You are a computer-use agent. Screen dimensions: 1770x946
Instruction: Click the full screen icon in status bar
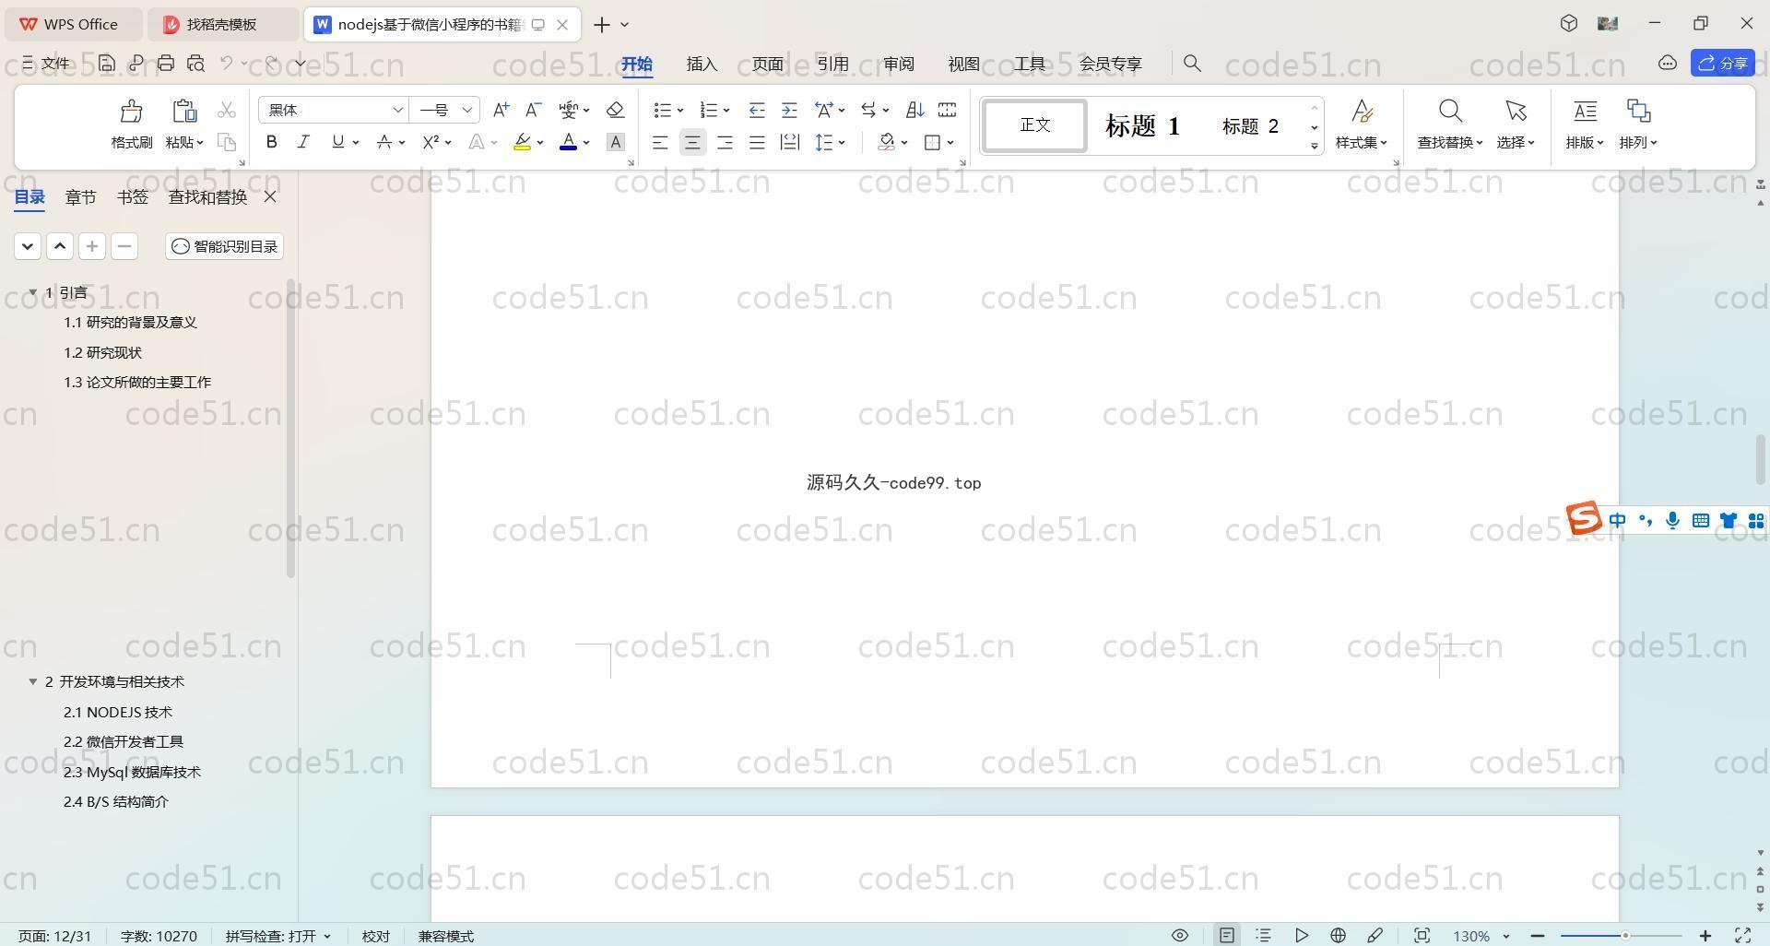click(x=1743, y=936)
